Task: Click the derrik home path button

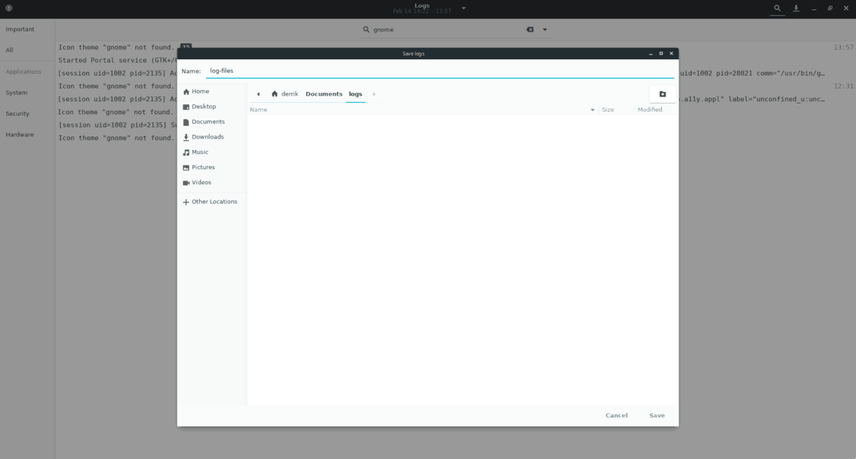Action: (285, 94)
